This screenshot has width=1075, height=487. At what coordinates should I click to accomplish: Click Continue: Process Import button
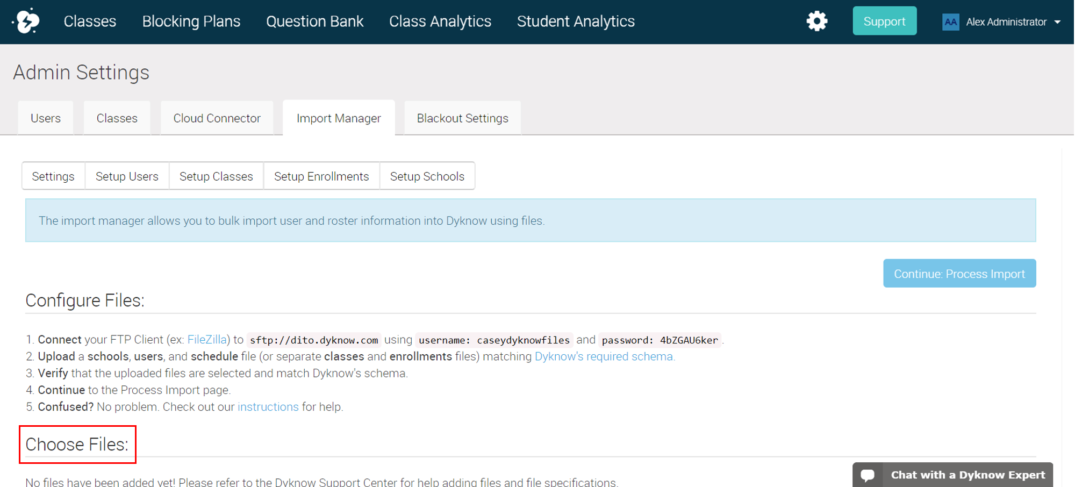[x=959, y=274]
